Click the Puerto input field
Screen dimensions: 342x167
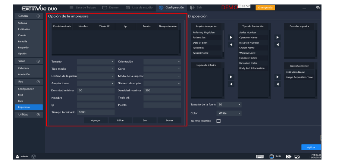(x=162, y=105)
